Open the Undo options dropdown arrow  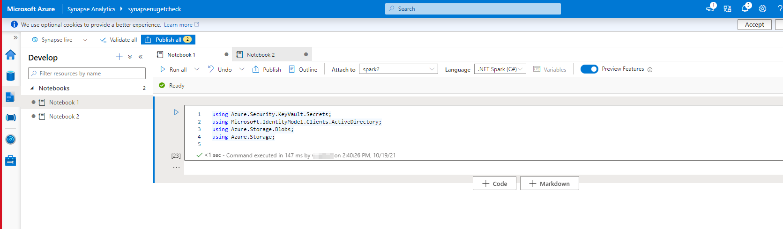tap(242, 69)
